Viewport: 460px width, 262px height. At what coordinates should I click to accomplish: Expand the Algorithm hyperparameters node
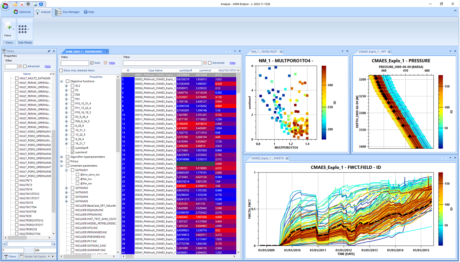click(62, 157)
